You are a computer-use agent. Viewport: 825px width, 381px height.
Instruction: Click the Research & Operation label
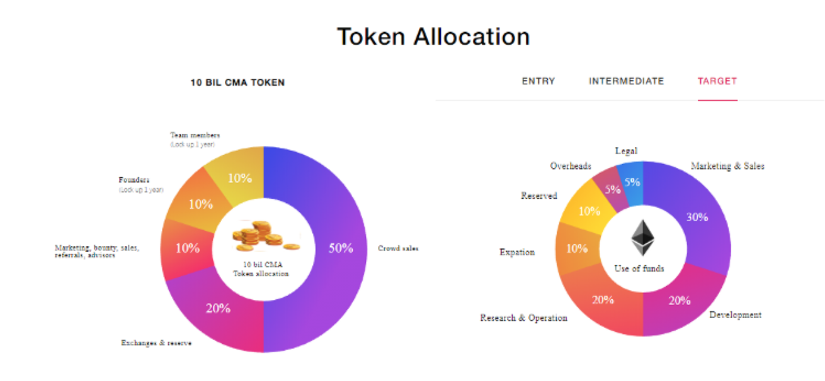tap(523, 318)
